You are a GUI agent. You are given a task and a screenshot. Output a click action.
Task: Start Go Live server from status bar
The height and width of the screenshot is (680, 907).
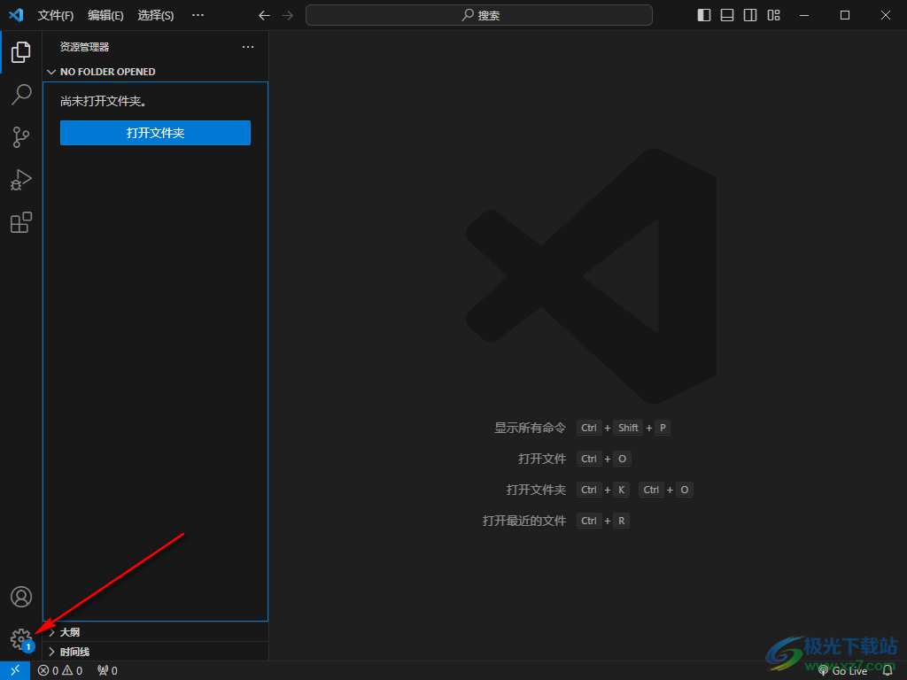click(x=843, y=670)
